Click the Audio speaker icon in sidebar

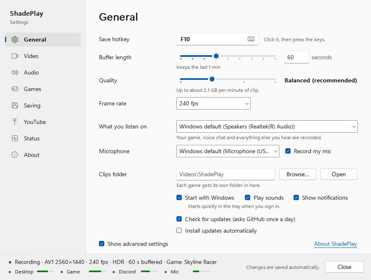pyautogui.click(x=15, y=72)
